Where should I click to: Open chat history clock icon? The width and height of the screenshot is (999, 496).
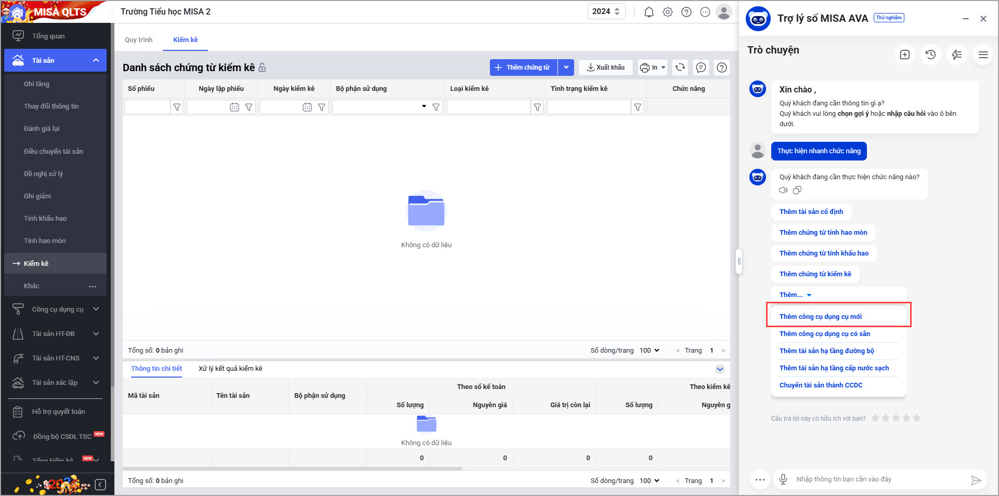930,55
